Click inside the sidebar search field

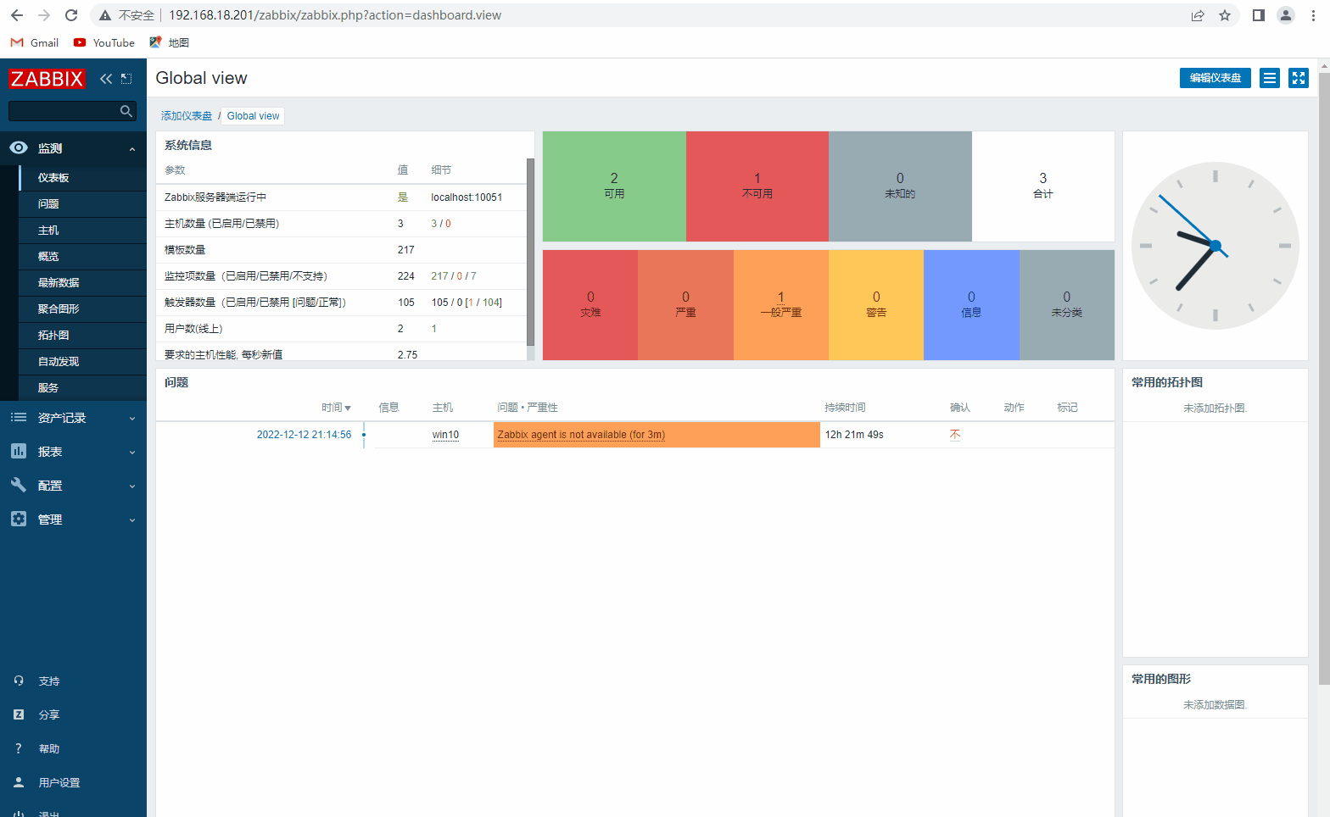[64, 111]
